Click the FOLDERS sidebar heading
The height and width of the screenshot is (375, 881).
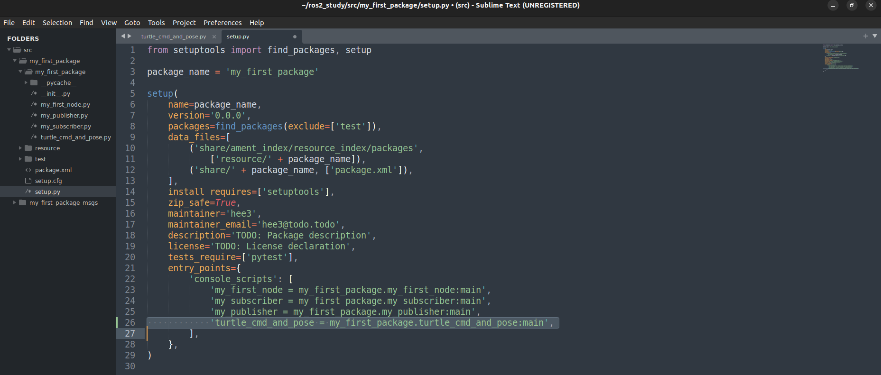pyautogui.click(x=23, y=38)
